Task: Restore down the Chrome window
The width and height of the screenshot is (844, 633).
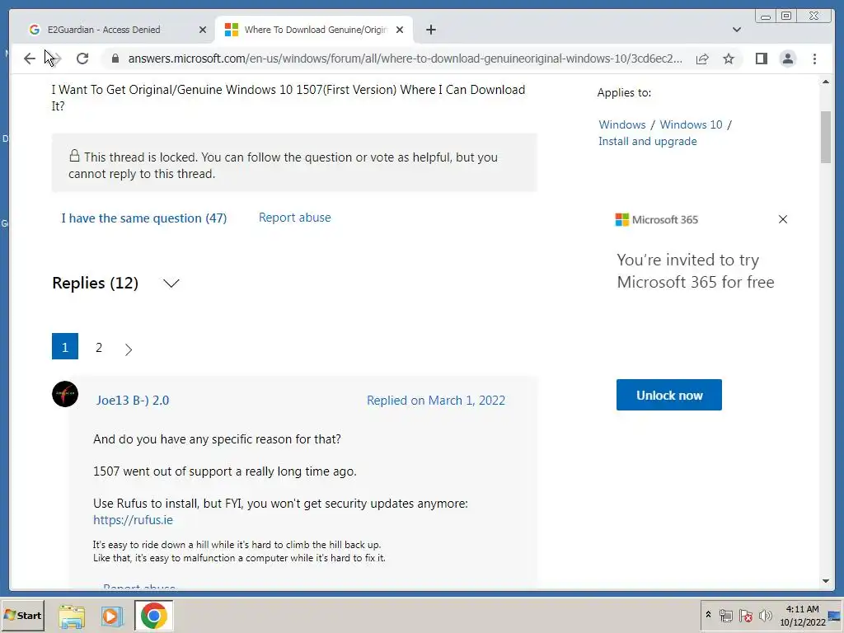Action: tap(785, 16)
